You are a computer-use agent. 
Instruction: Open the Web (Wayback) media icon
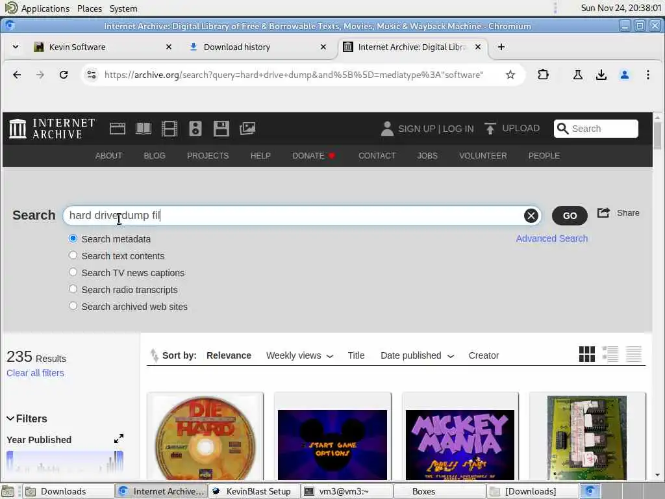pyautogui.click(x=118, y=129)
